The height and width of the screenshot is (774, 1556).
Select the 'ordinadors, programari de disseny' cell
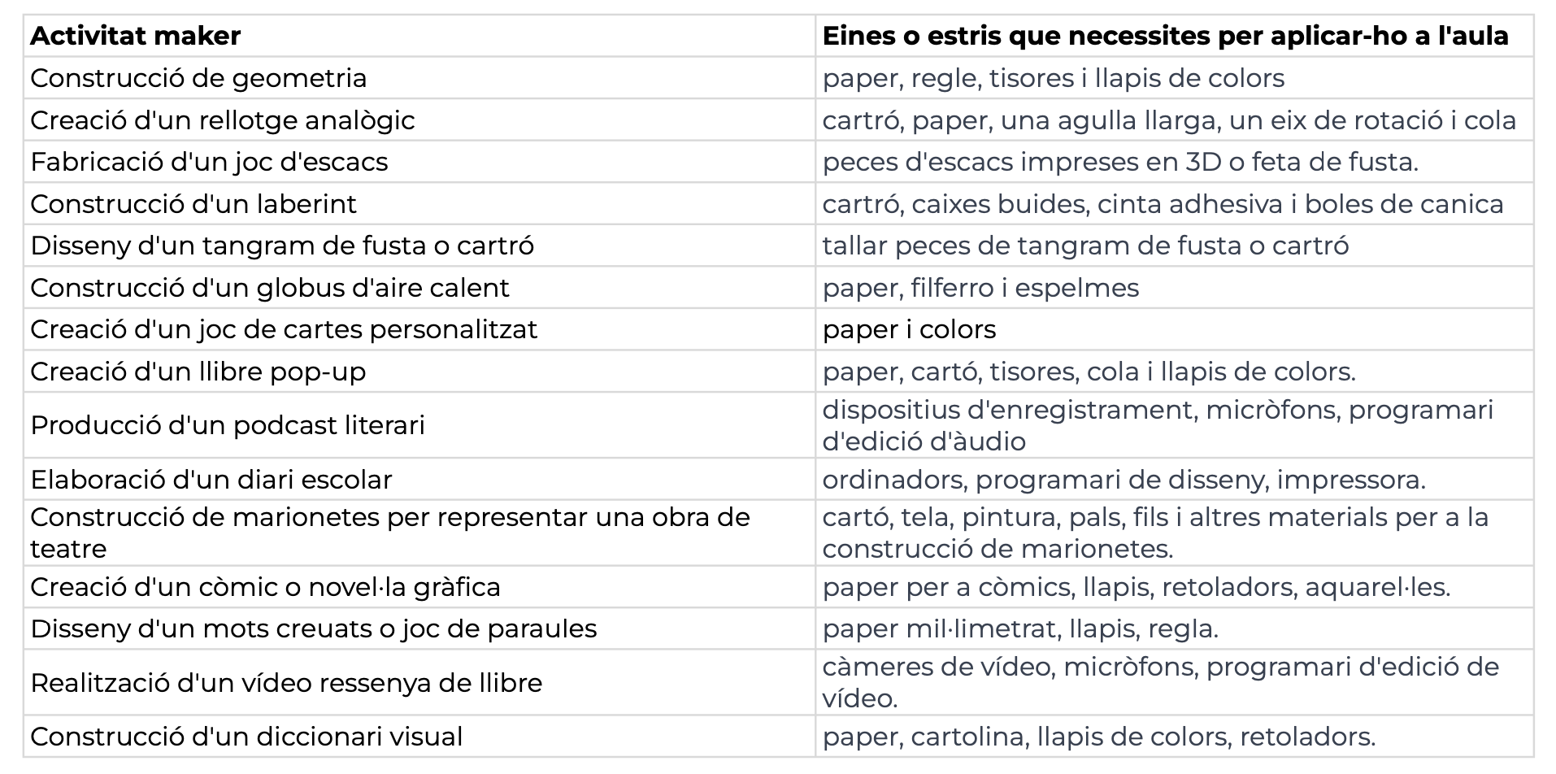(x=1124, y=480)
